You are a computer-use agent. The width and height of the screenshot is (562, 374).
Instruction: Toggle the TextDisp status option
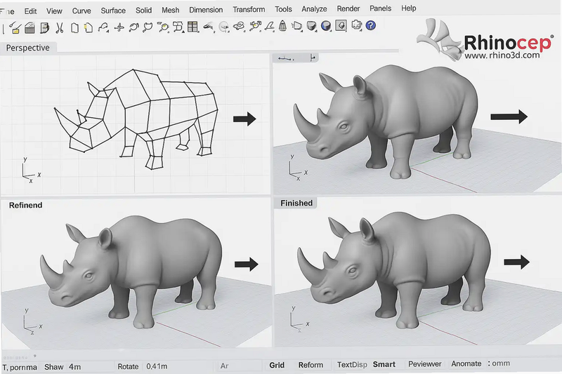pyautogui.click(x=352, y=365)
